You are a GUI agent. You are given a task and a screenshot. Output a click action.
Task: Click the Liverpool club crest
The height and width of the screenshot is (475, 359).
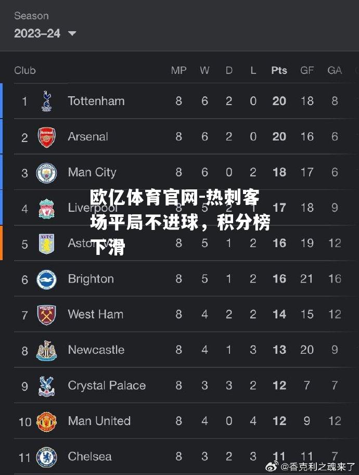pyautogui.click(x=46, y=208)
